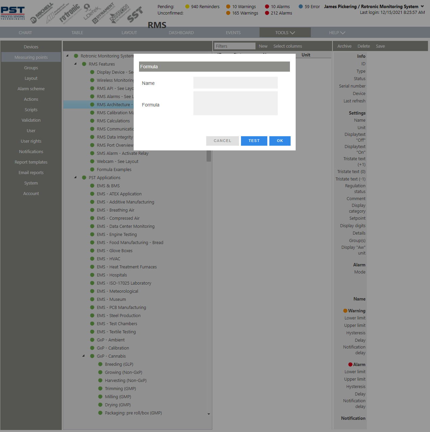Image resolution: width=430 pixels, height=432 pixels.
Task: Click the Save button
Action: click(380, 46)
